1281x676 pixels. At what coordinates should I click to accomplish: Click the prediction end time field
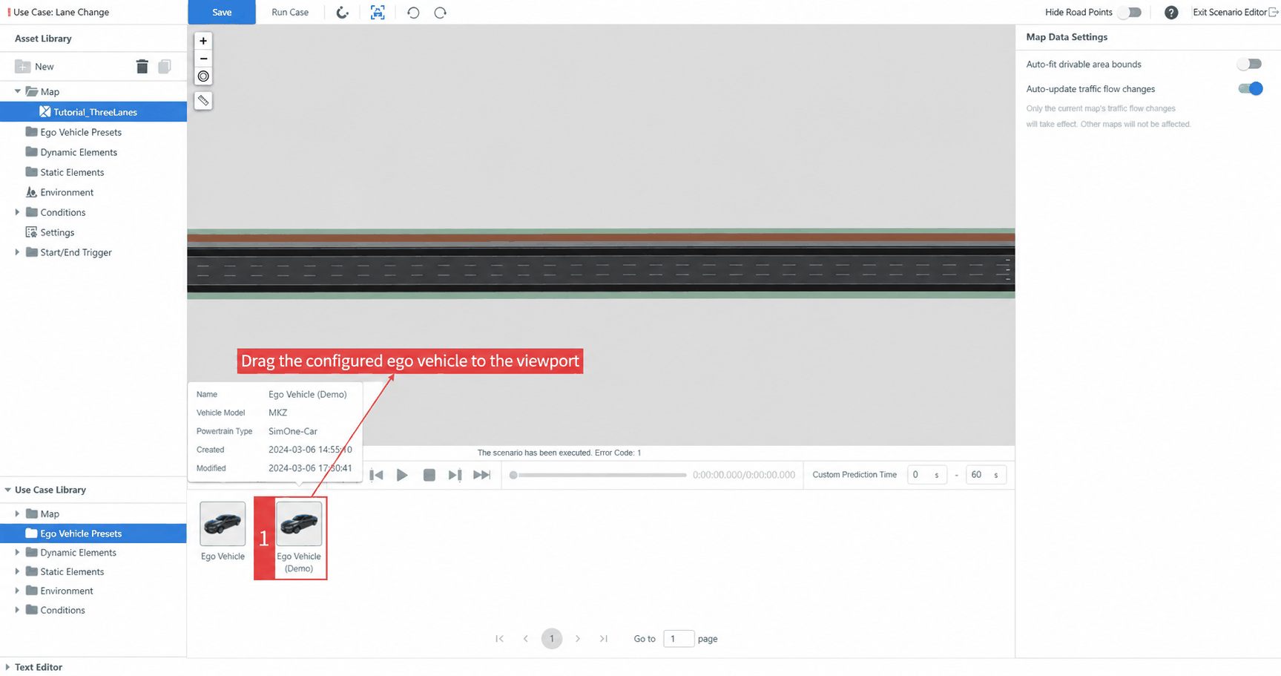click(986, 475)
